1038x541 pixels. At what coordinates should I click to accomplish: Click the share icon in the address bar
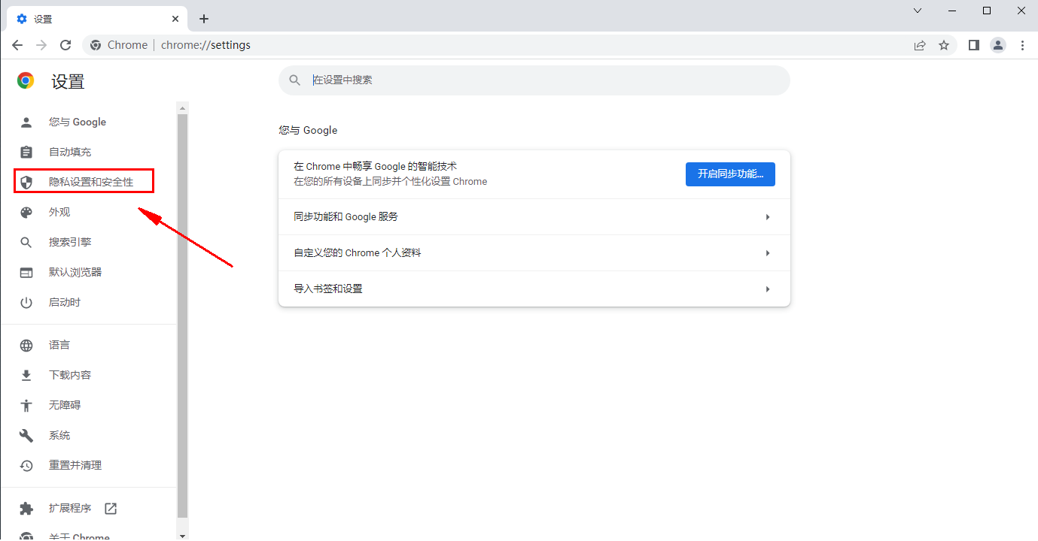pyautogui.click(x=920, y=45)
